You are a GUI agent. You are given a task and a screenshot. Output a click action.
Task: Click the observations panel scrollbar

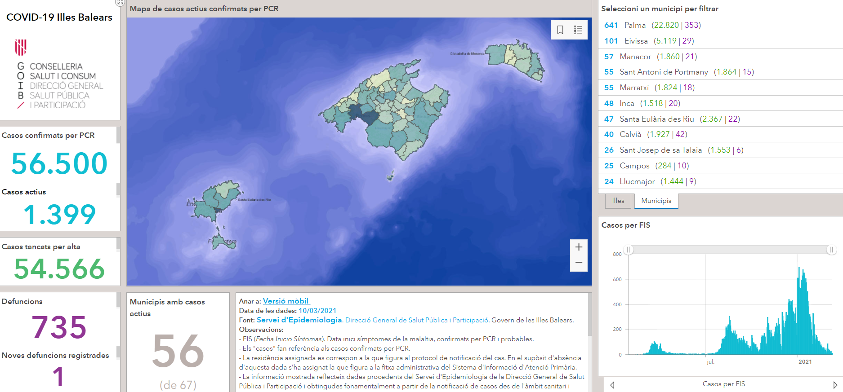tap(589, 314)
